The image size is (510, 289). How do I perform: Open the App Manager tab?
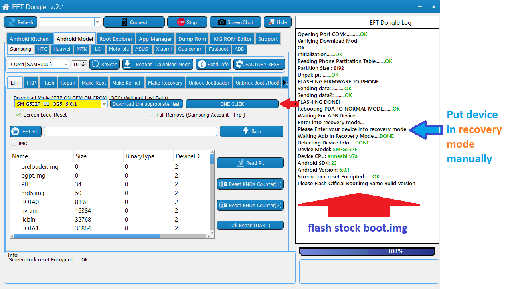(x=155, y=39)
